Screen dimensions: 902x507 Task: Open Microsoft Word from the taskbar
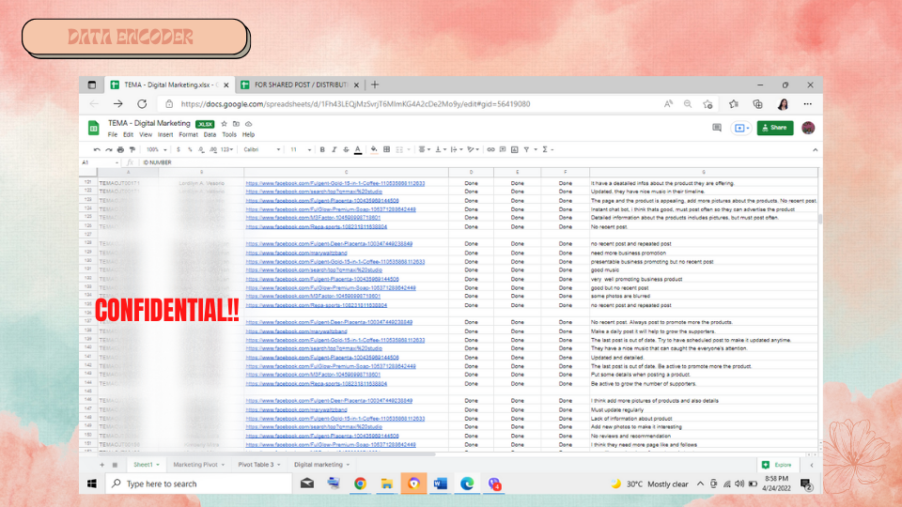point(440,484)
